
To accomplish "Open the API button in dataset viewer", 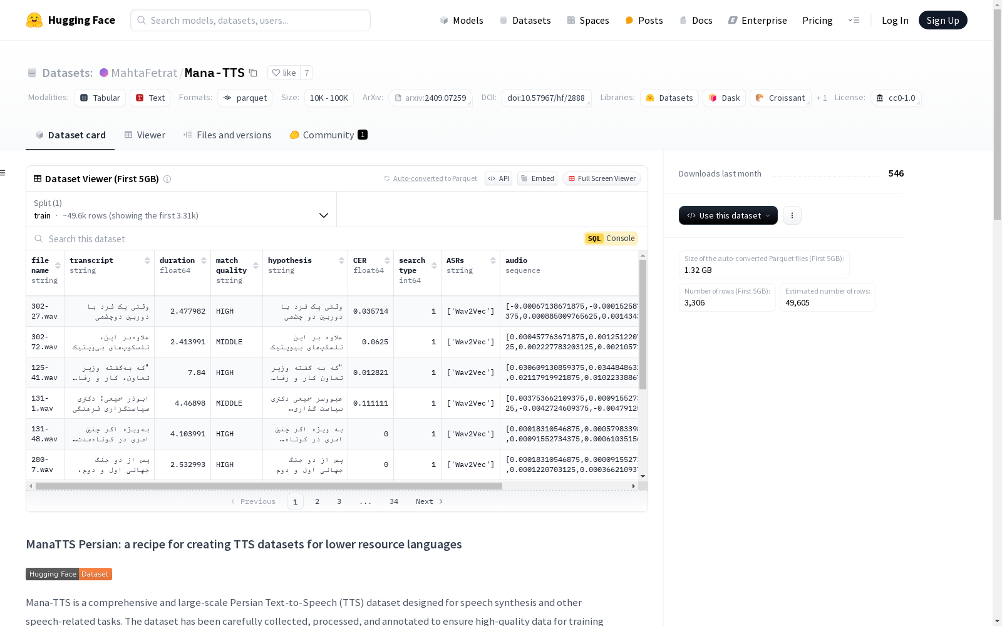I will [498, 178].
